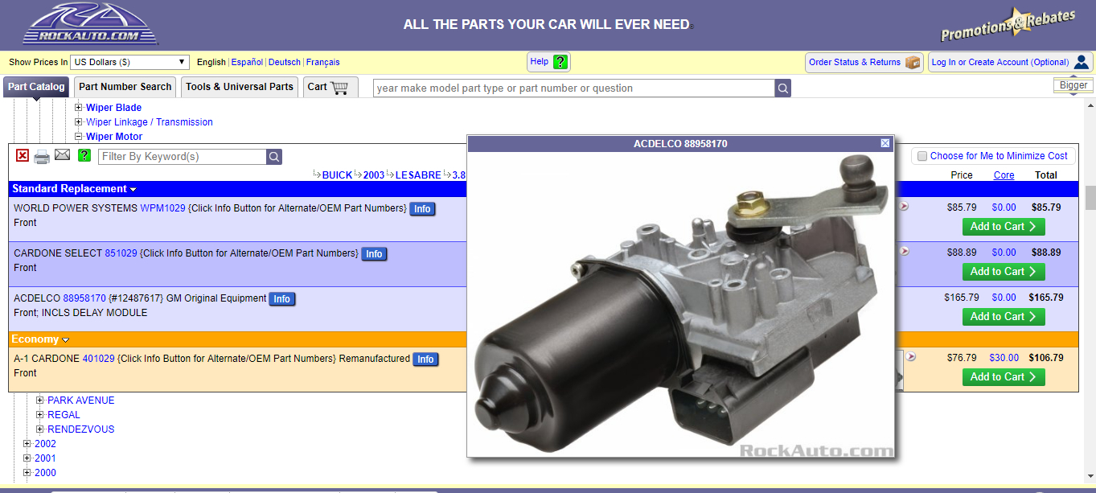This screenshot has height=493, width=1096.
Task: Print the parts list using printer icon
Action: tap(42, 157)
